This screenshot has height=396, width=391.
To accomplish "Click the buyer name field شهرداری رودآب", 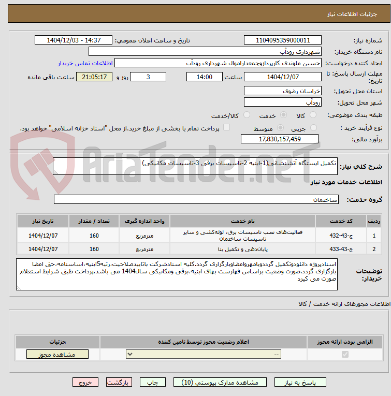I will pyautogui.click(x=205, y=52).
